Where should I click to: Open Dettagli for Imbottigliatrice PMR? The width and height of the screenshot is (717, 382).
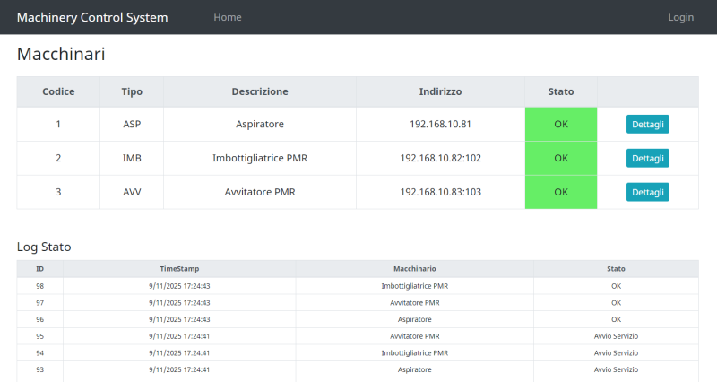[x=647, y=158]
